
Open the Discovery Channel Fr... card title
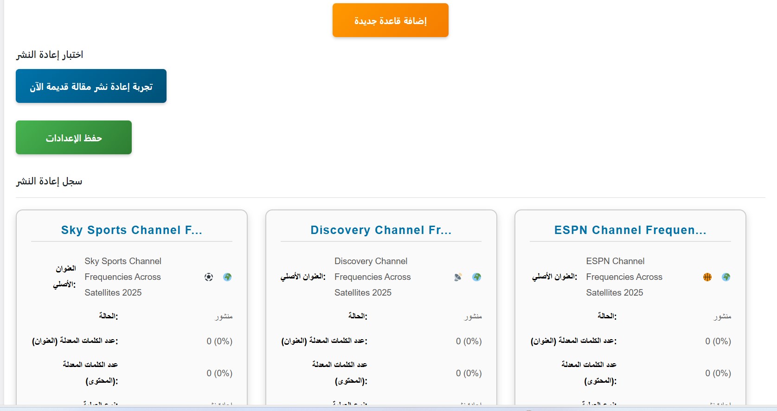click(381, 230)
